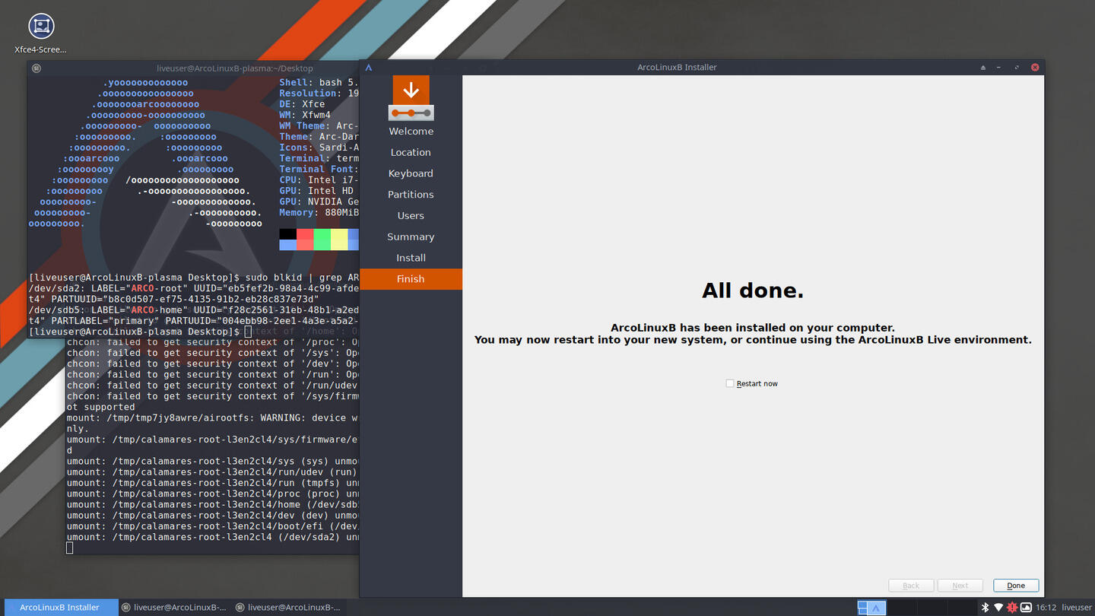Click the '/dev/sdb5: LABEL="ARCO-home"' terminal line
This screenshot has width=1095, height=616.
[x=193, y=310]
